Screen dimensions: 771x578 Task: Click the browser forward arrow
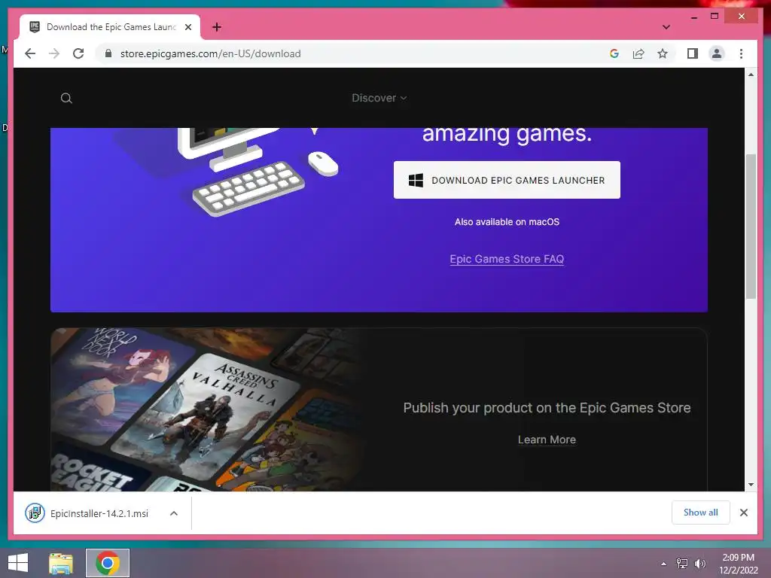coord(54,53)
